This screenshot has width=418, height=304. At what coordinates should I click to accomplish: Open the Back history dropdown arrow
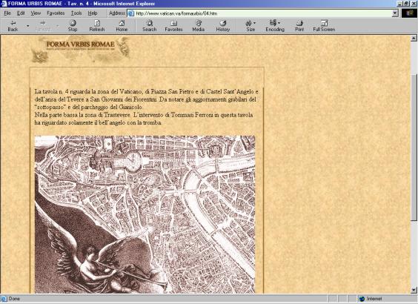coord(28,26)
